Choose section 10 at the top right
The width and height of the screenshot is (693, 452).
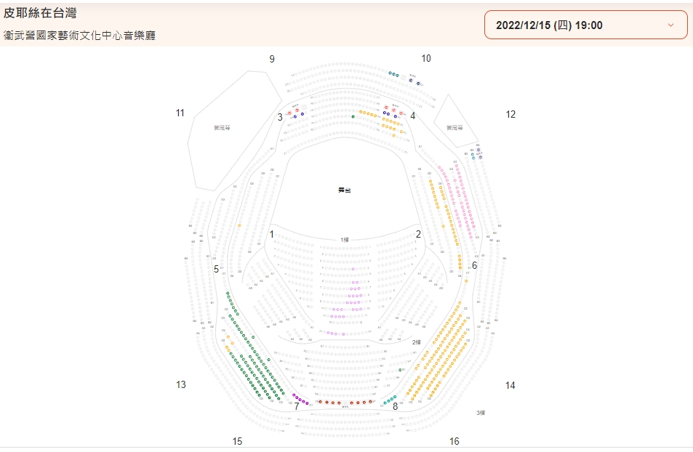click(426, 58)
